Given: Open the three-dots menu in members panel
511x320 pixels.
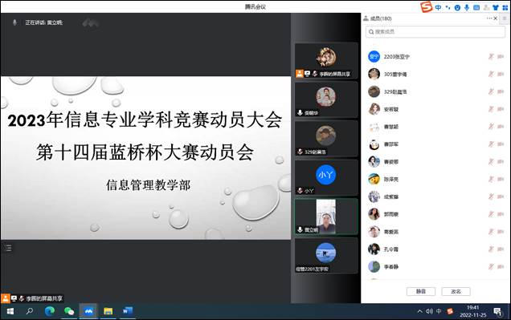Looking at the screenshot, I should tap(489, 18).
